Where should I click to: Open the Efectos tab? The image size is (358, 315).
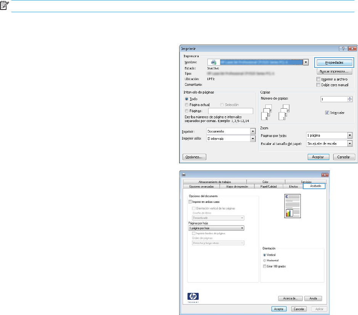293,186
